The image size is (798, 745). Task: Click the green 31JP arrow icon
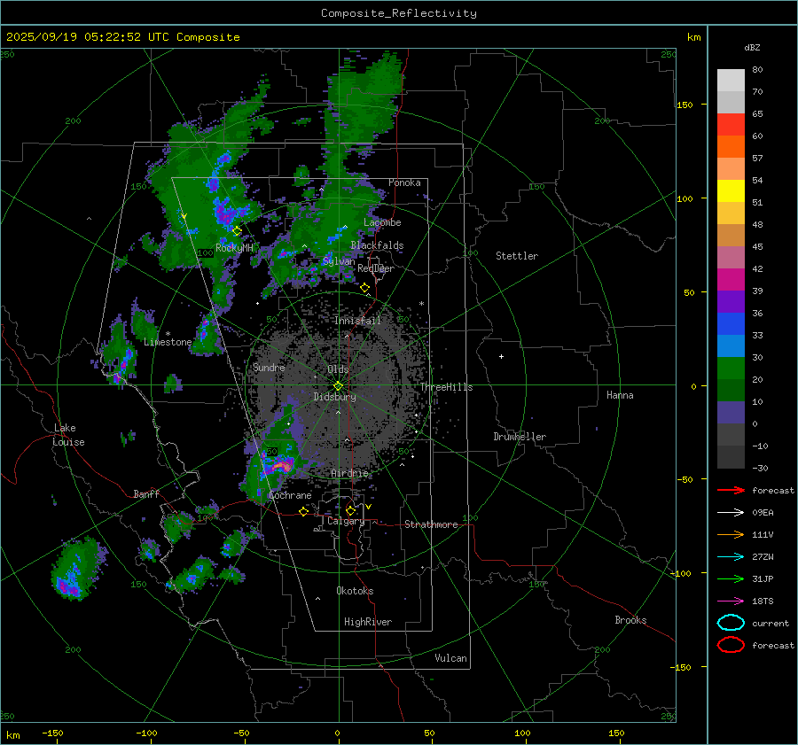coord(730,578)
